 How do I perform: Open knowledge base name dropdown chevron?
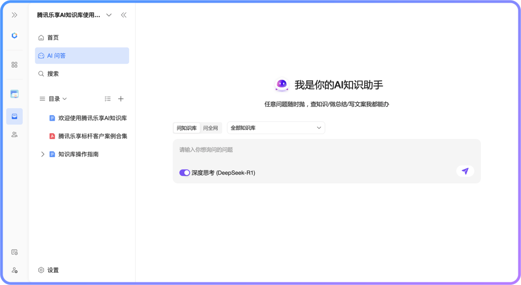tap(109, 15)
